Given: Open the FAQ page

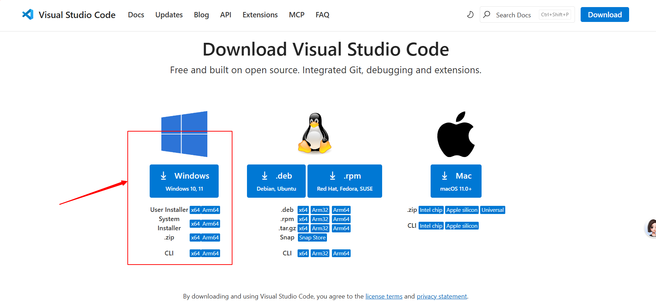Looking at the screenshot, I should [x=322, y=15].
